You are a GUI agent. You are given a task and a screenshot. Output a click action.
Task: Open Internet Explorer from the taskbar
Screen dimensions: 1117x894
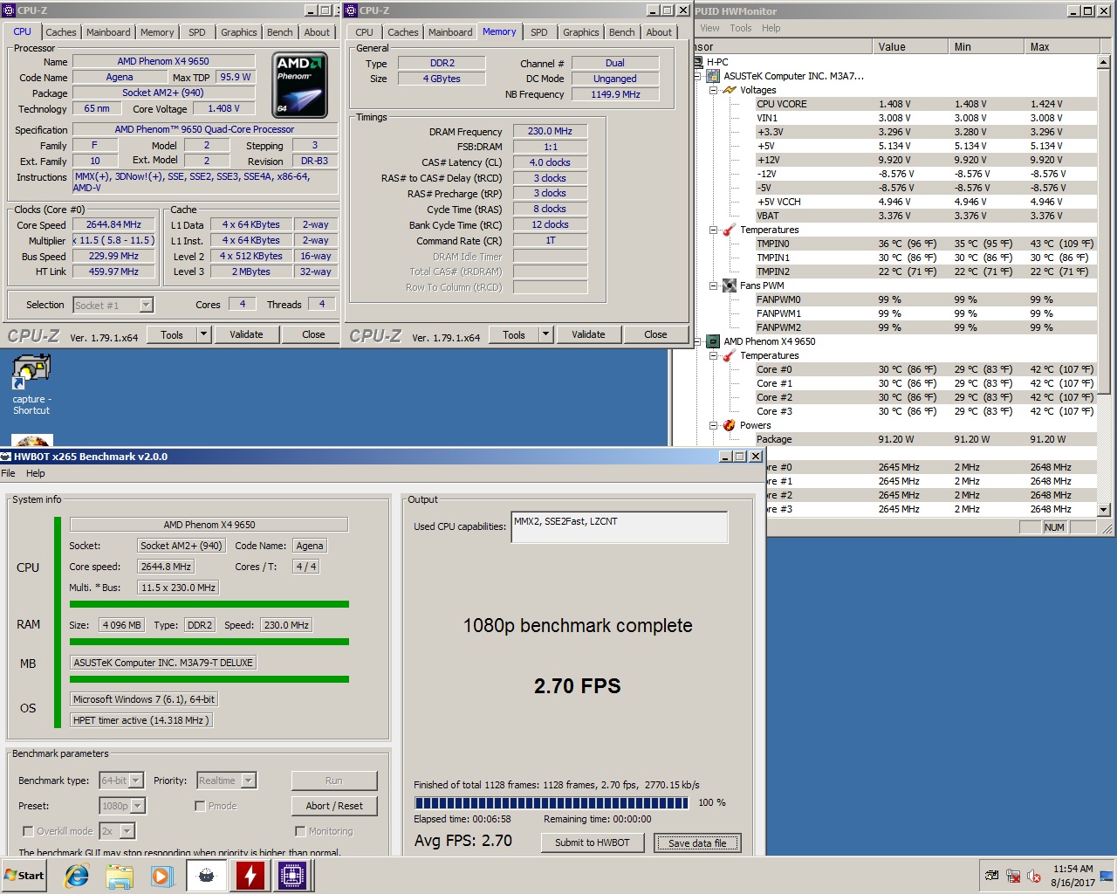click(77, 876)
